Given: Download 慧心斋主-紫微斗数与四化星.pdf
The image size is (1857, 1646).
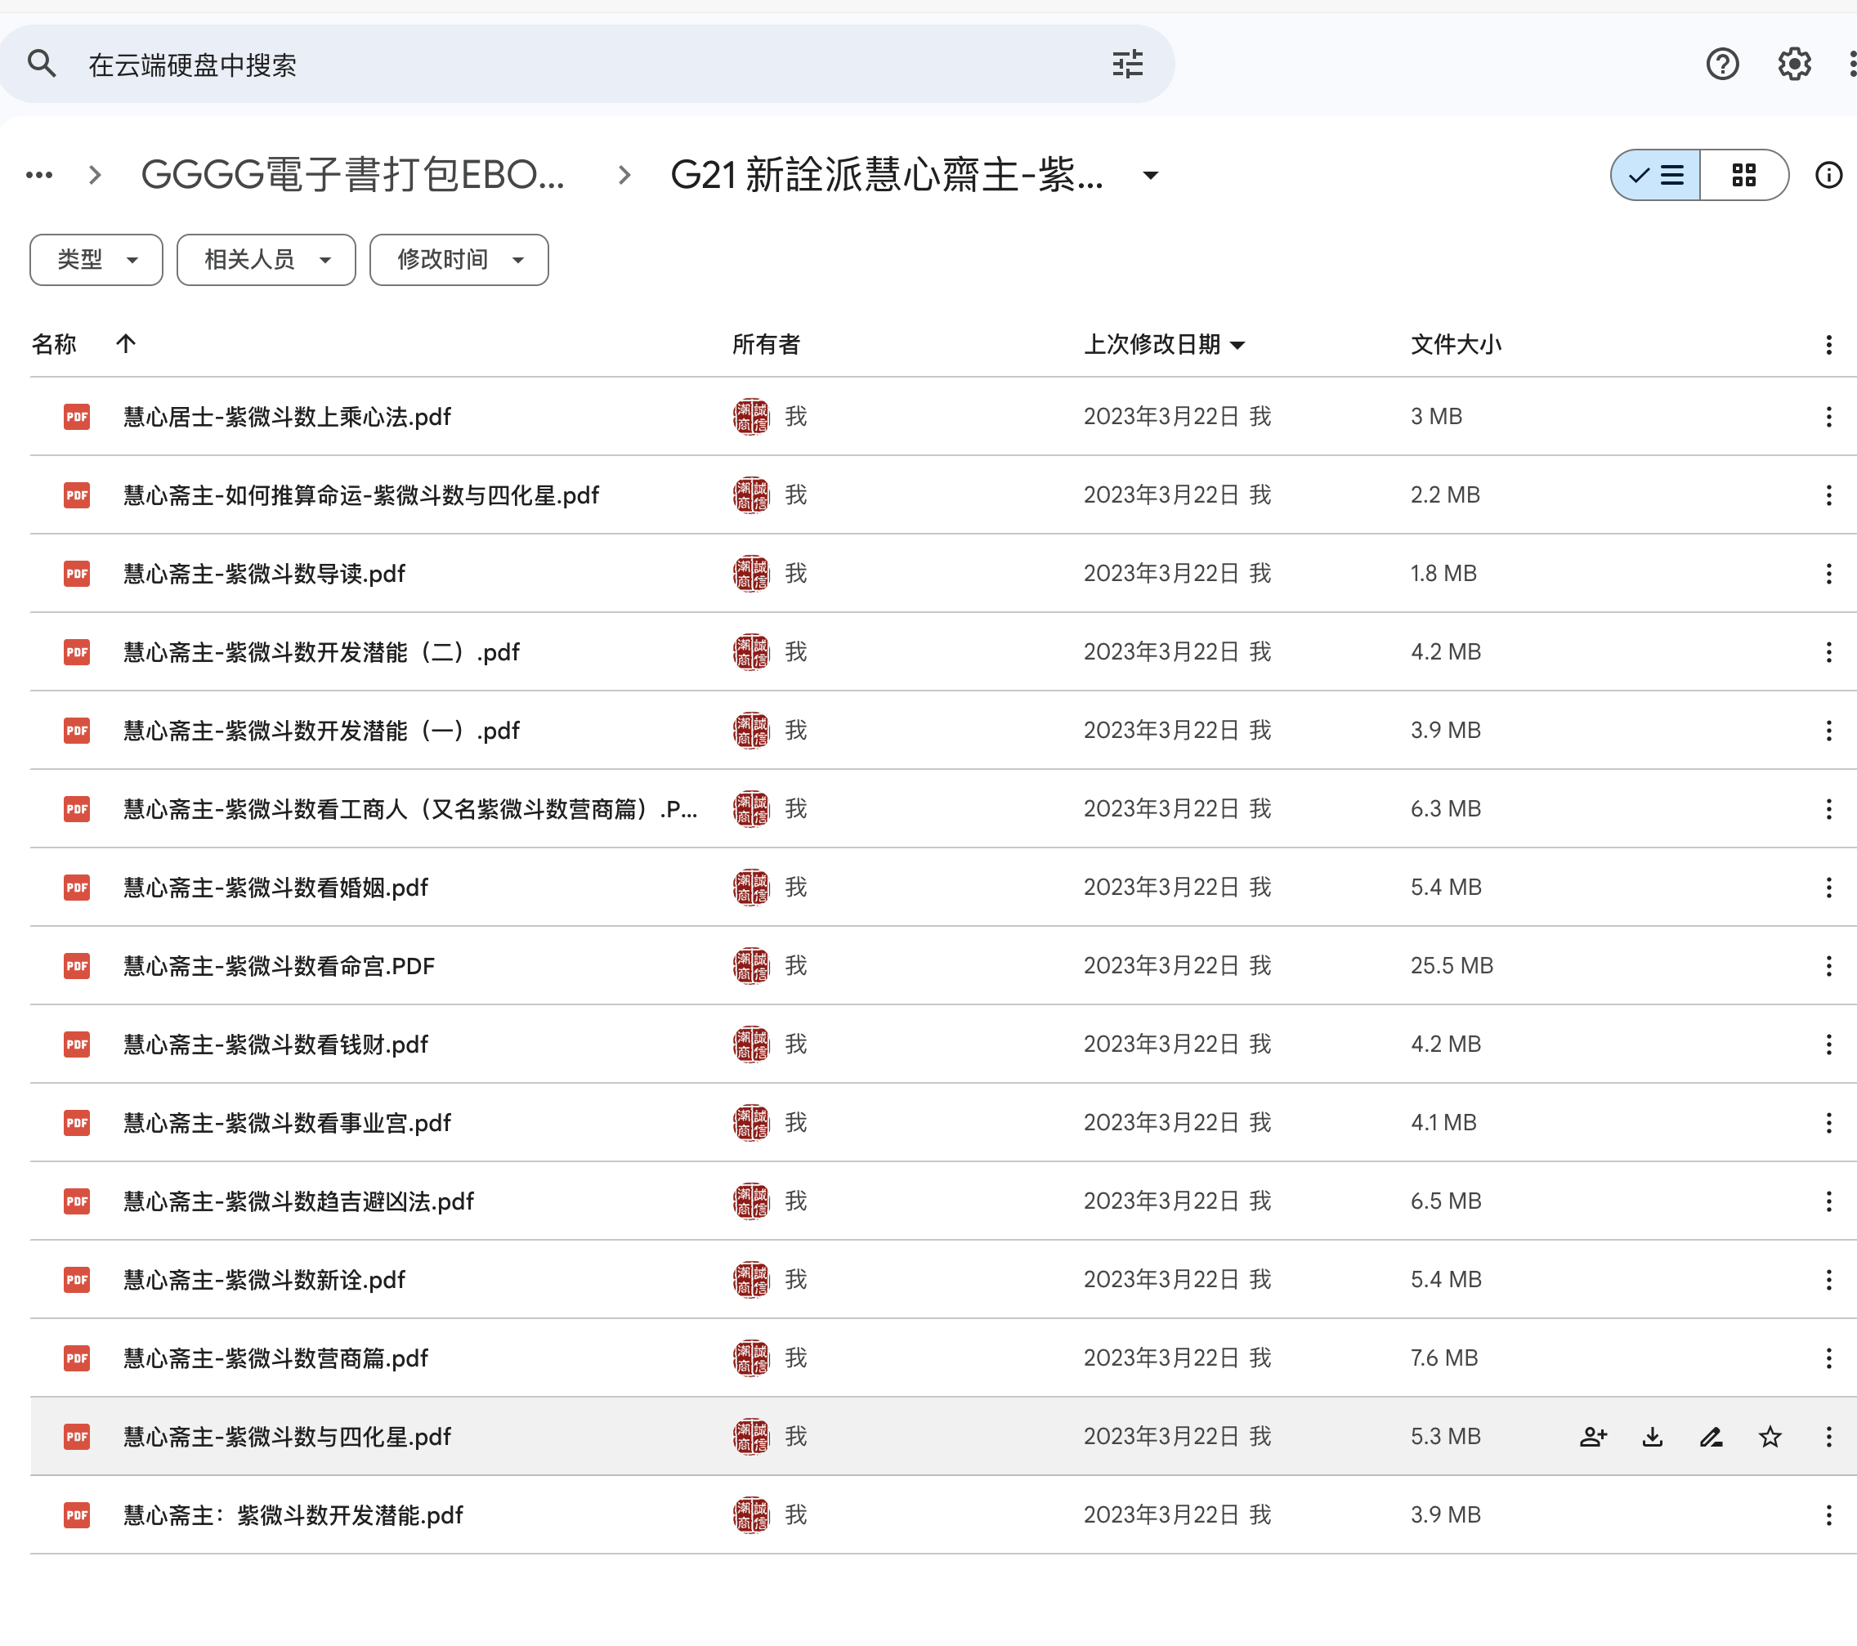Looking at the screenshot, I should coord(1653,1436).
